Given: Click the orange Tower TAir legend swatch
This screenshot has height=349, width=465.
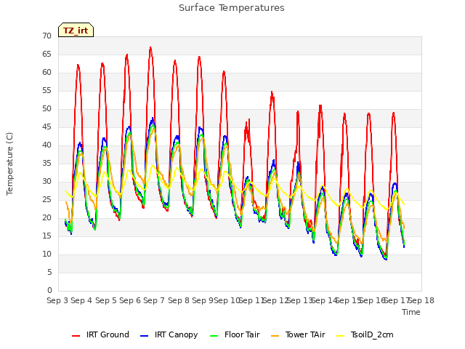Looking at the screenshot, I should [275, 336].
